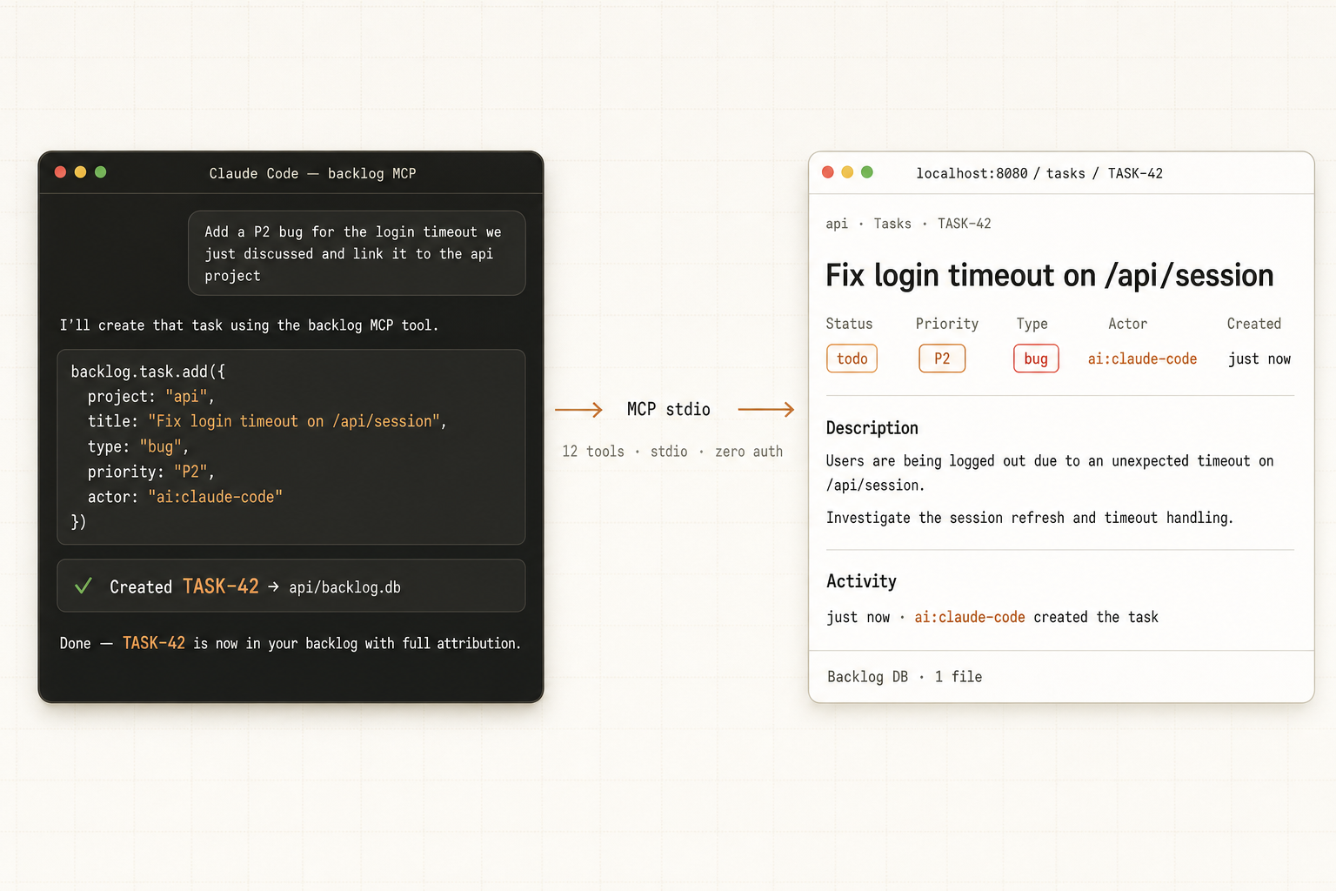Click the 'Description' heading

pyautogui.click(x=872, y=428)
